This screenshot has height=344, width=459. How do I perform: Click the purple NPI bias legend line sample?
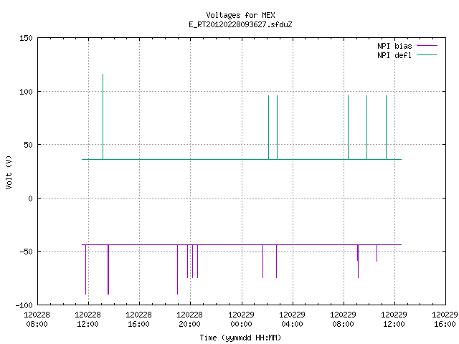[427, 46]
